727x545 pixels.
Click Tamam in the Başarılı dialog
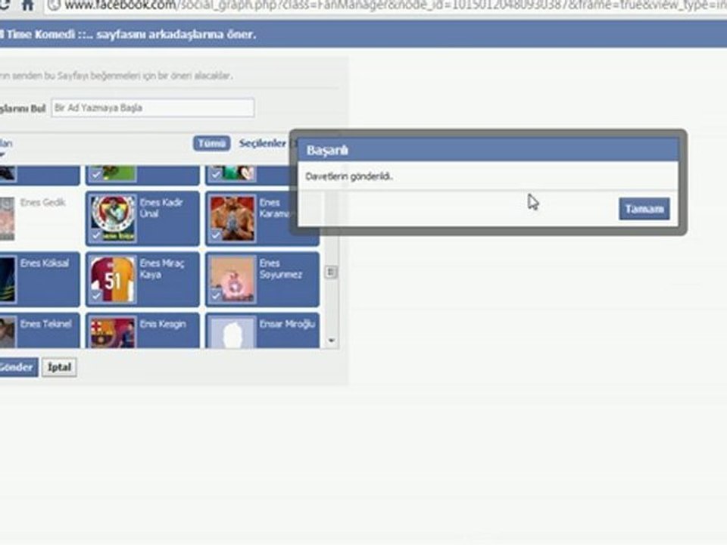(x=644, y=209)
